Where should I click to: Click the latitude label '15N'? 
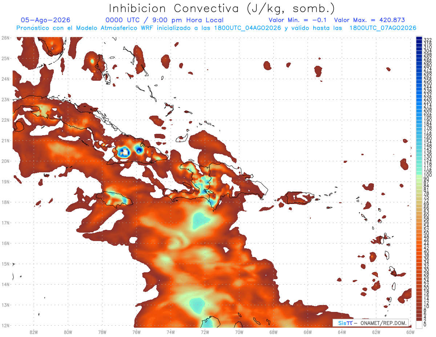[5, 264]
